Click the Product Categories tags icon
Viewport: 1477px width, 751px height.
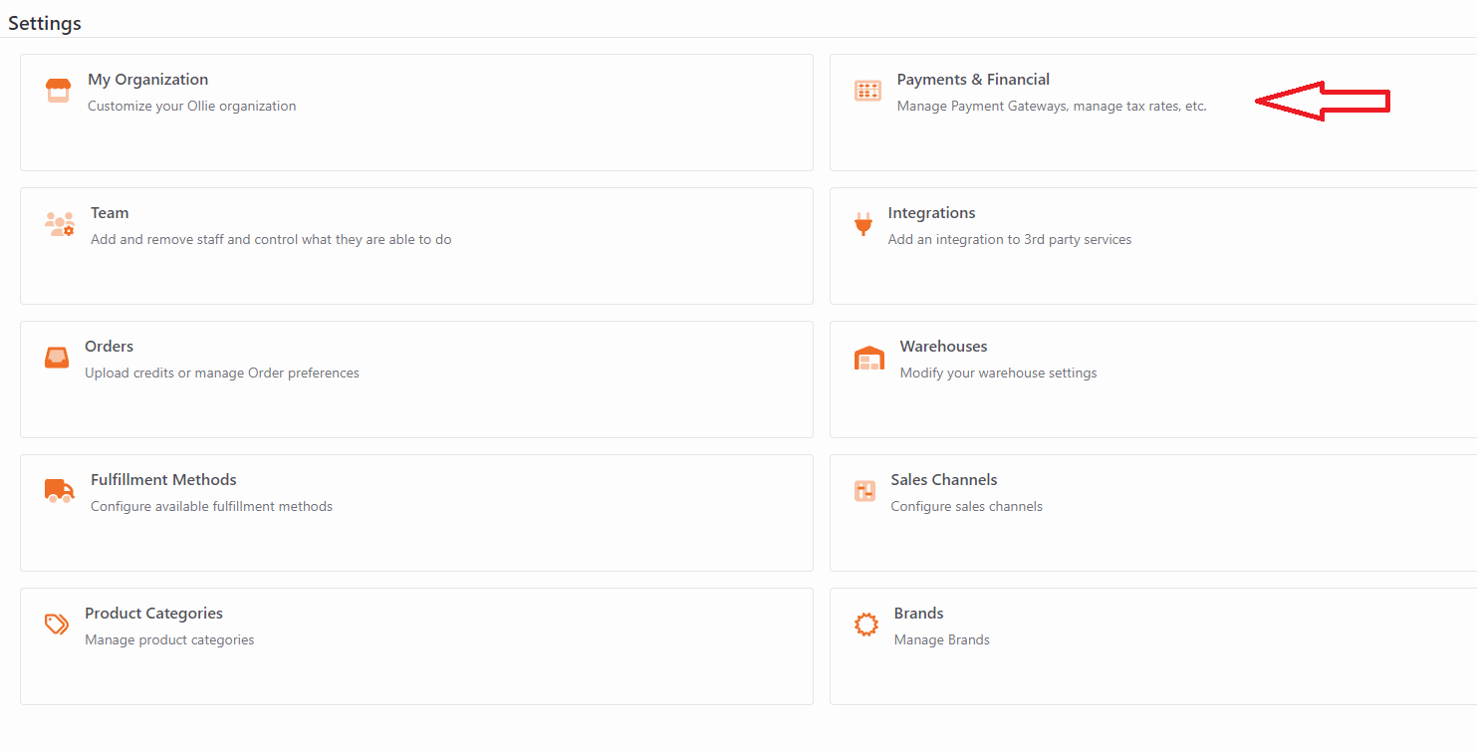click(x=57, y=625)
